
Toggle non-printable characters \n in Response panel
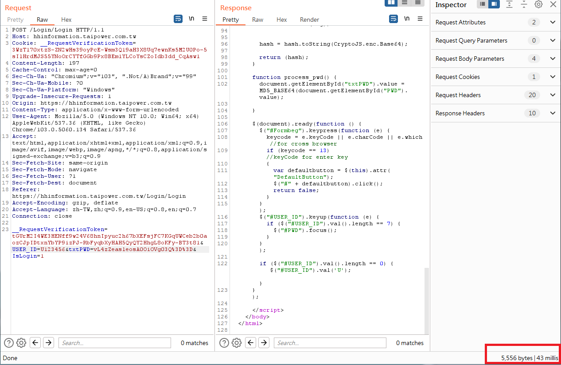coord(407,19)
